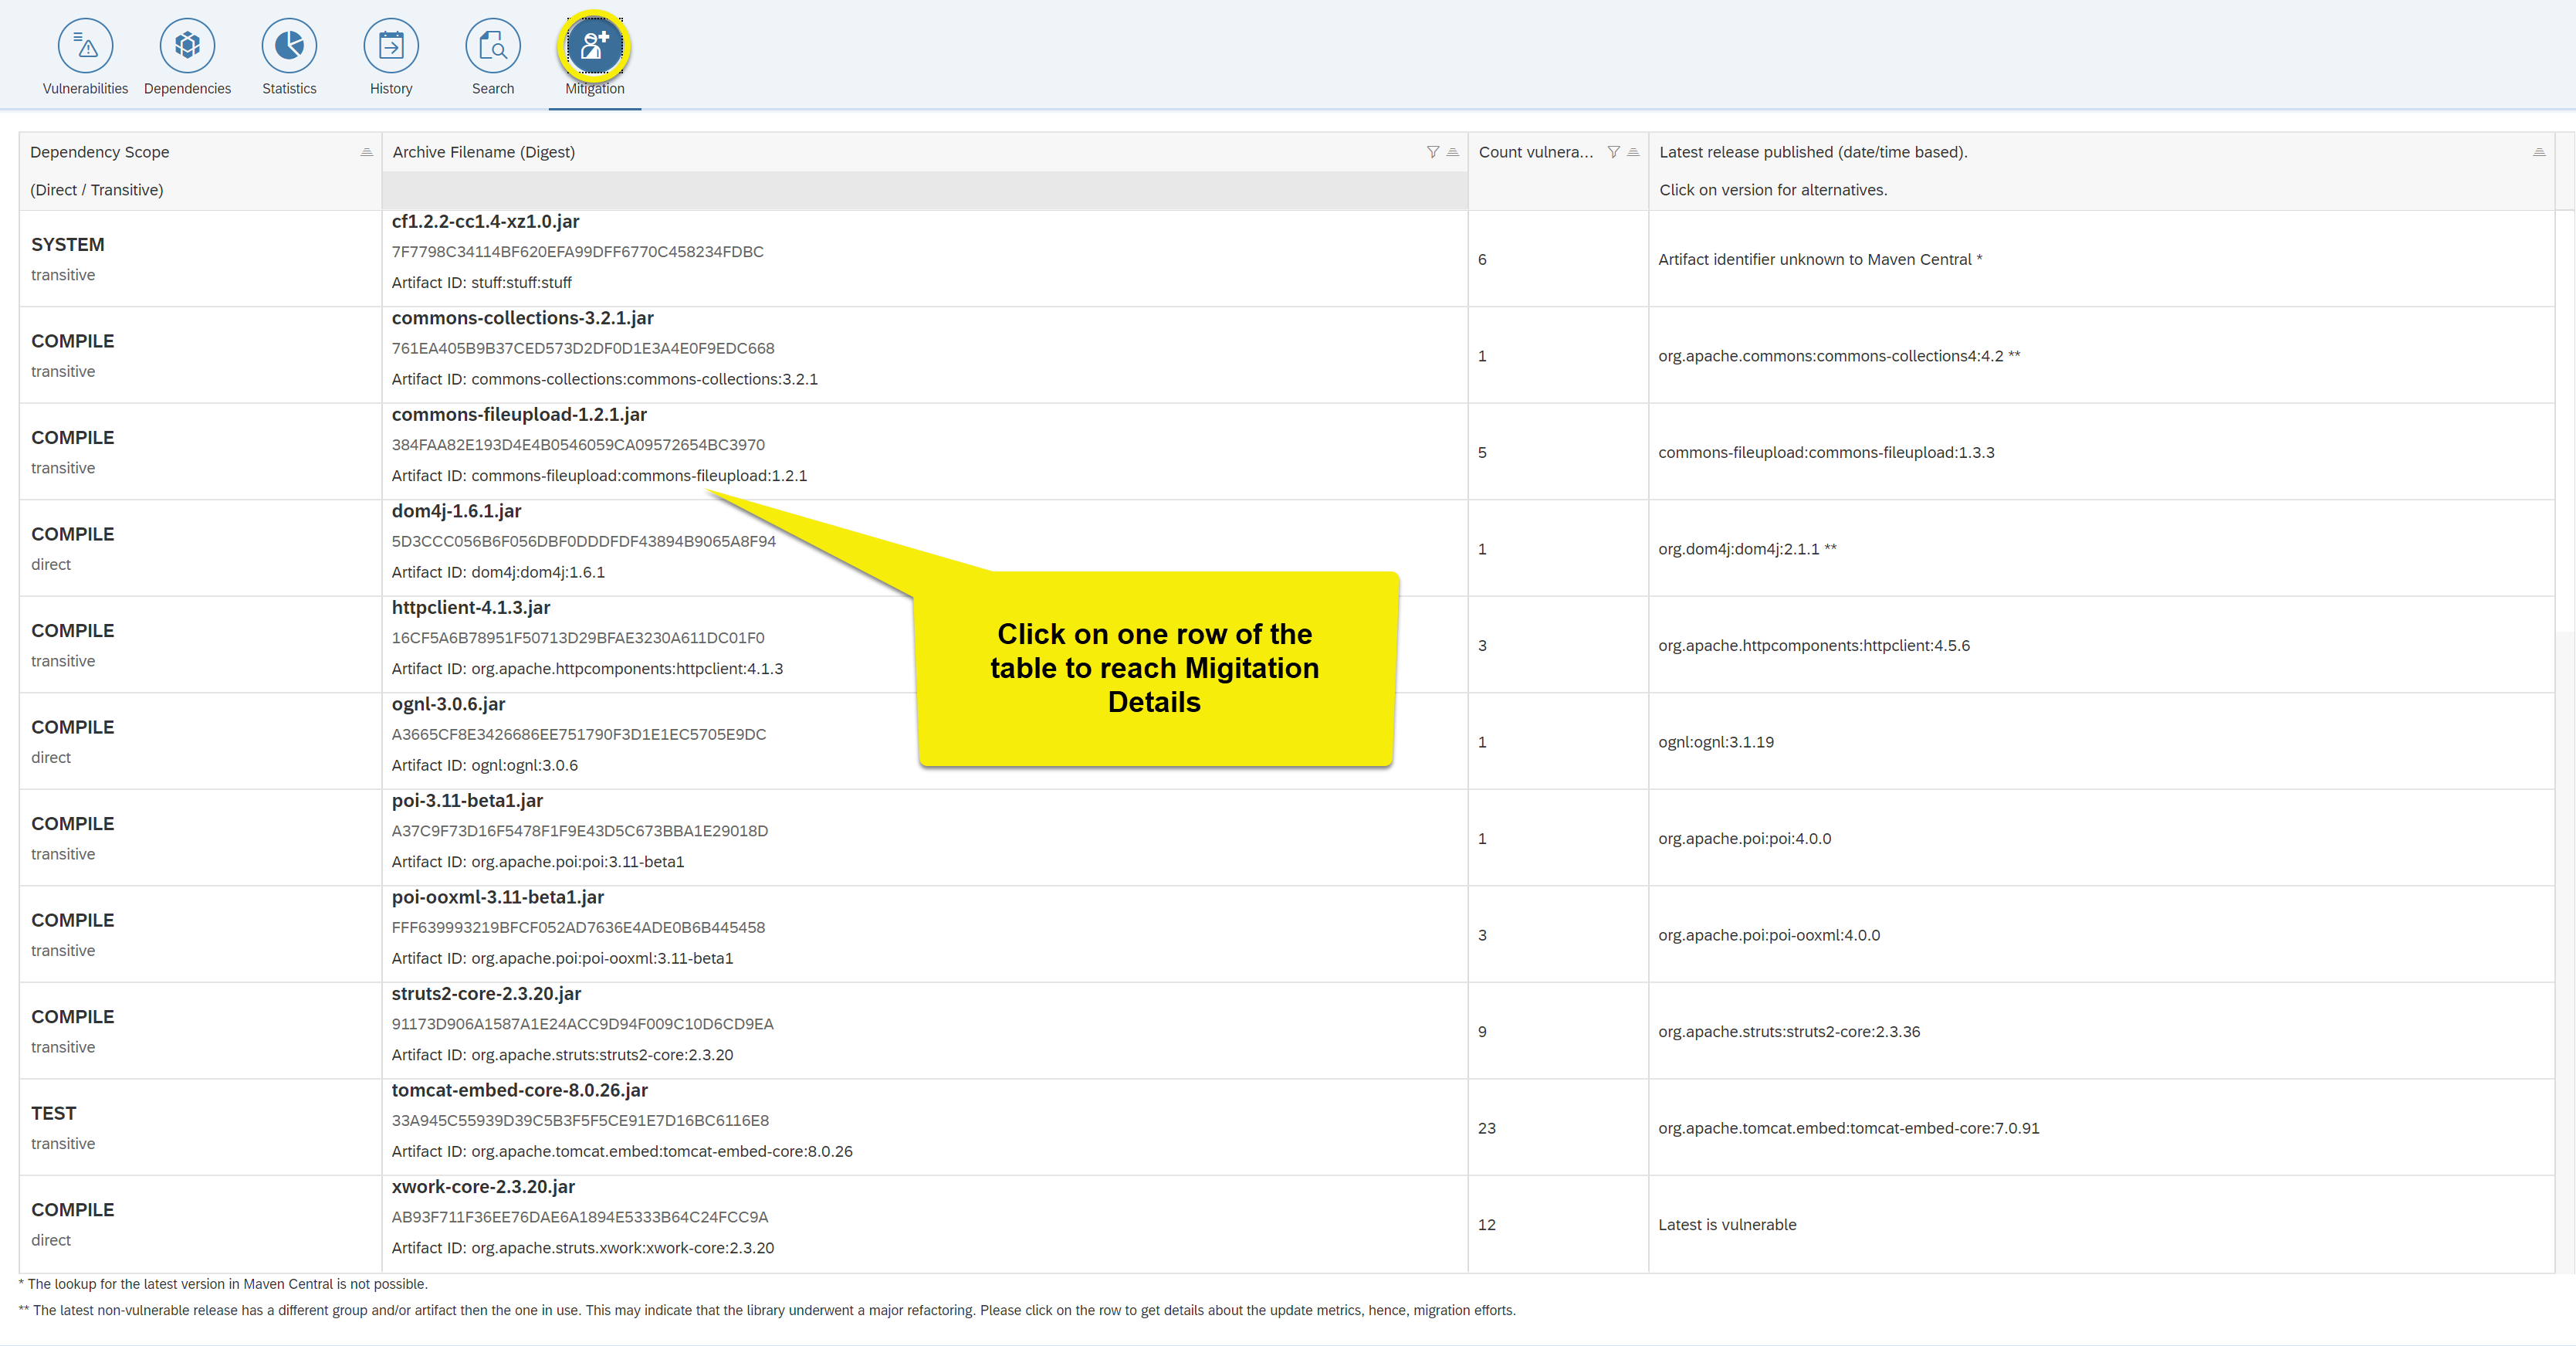Click the Statistics tab label
Image resolution: width=2576 pixels, height=1346 pixels.
point(289,89)
